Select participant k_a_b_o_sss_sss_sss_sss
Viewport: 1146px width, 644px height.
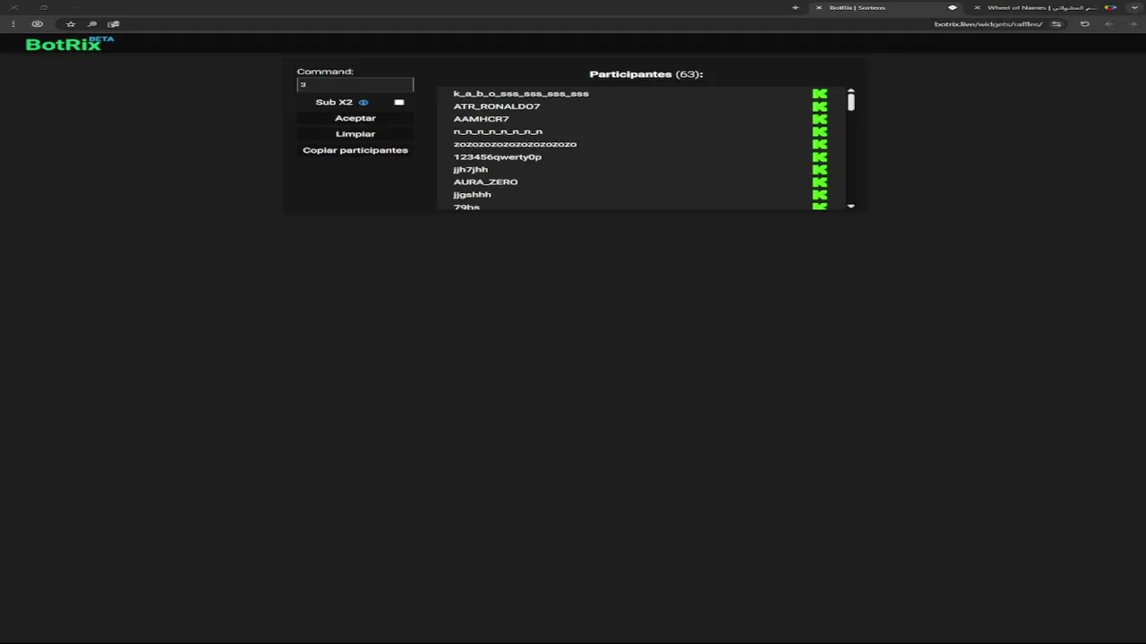click(x=521, y=94)
